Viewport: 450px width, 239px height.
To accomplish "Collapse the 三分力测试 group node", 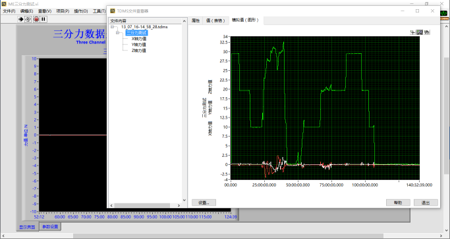I will pyautogui.click(x=117, y=33).
